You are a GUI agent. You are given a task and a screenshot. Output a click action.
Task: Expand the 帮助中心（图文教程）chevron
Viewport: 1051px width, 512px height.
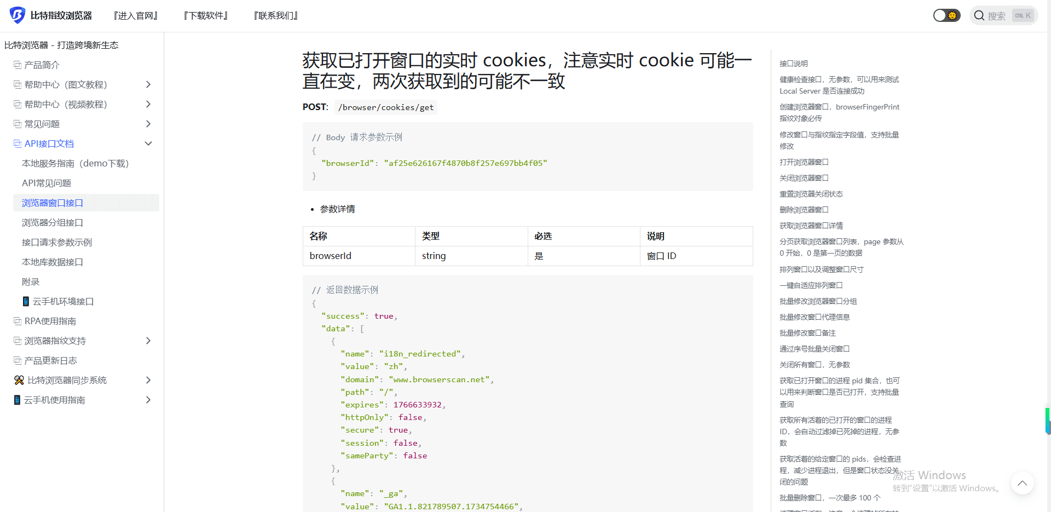point(148,84)
